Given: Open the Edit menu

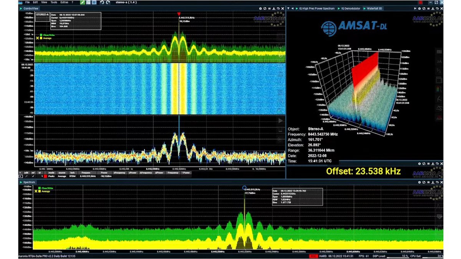Looking at the screenshot, I should pos(35,2).
